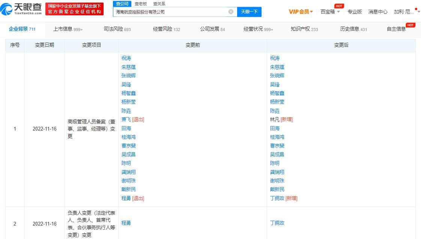Open 朱慈蕴 in the 变更前 column
Screen dimensions: 421x239
[128, 67]
